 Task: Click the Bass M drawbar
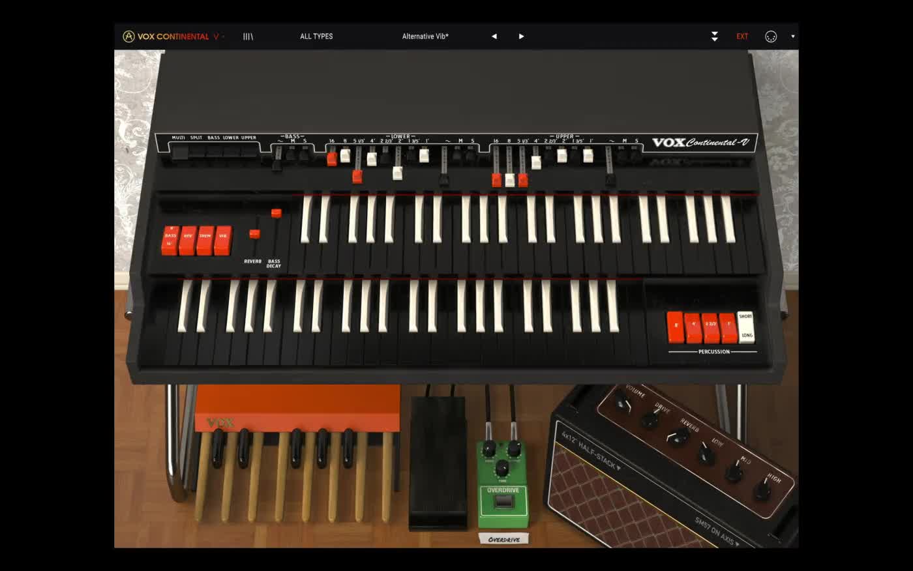coord(291,154)
